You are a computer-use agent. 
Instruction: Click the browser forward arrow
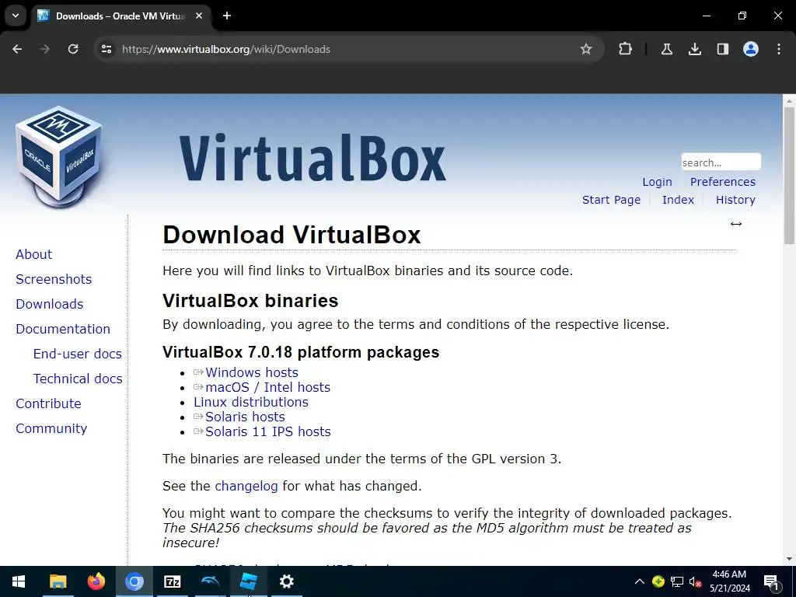pyautogui.click(x=45, y=49)
